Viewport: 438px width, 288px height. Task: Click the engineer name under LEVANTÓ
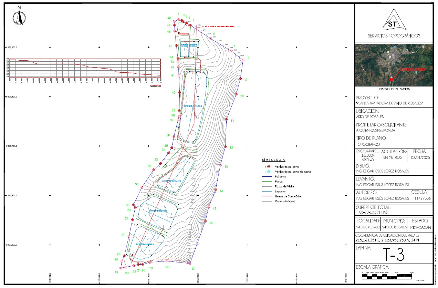pos(383,185)
